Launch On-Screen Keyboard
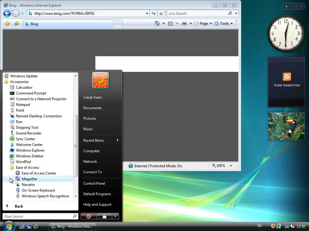The image size is (309, 231). tap(38, 190)
